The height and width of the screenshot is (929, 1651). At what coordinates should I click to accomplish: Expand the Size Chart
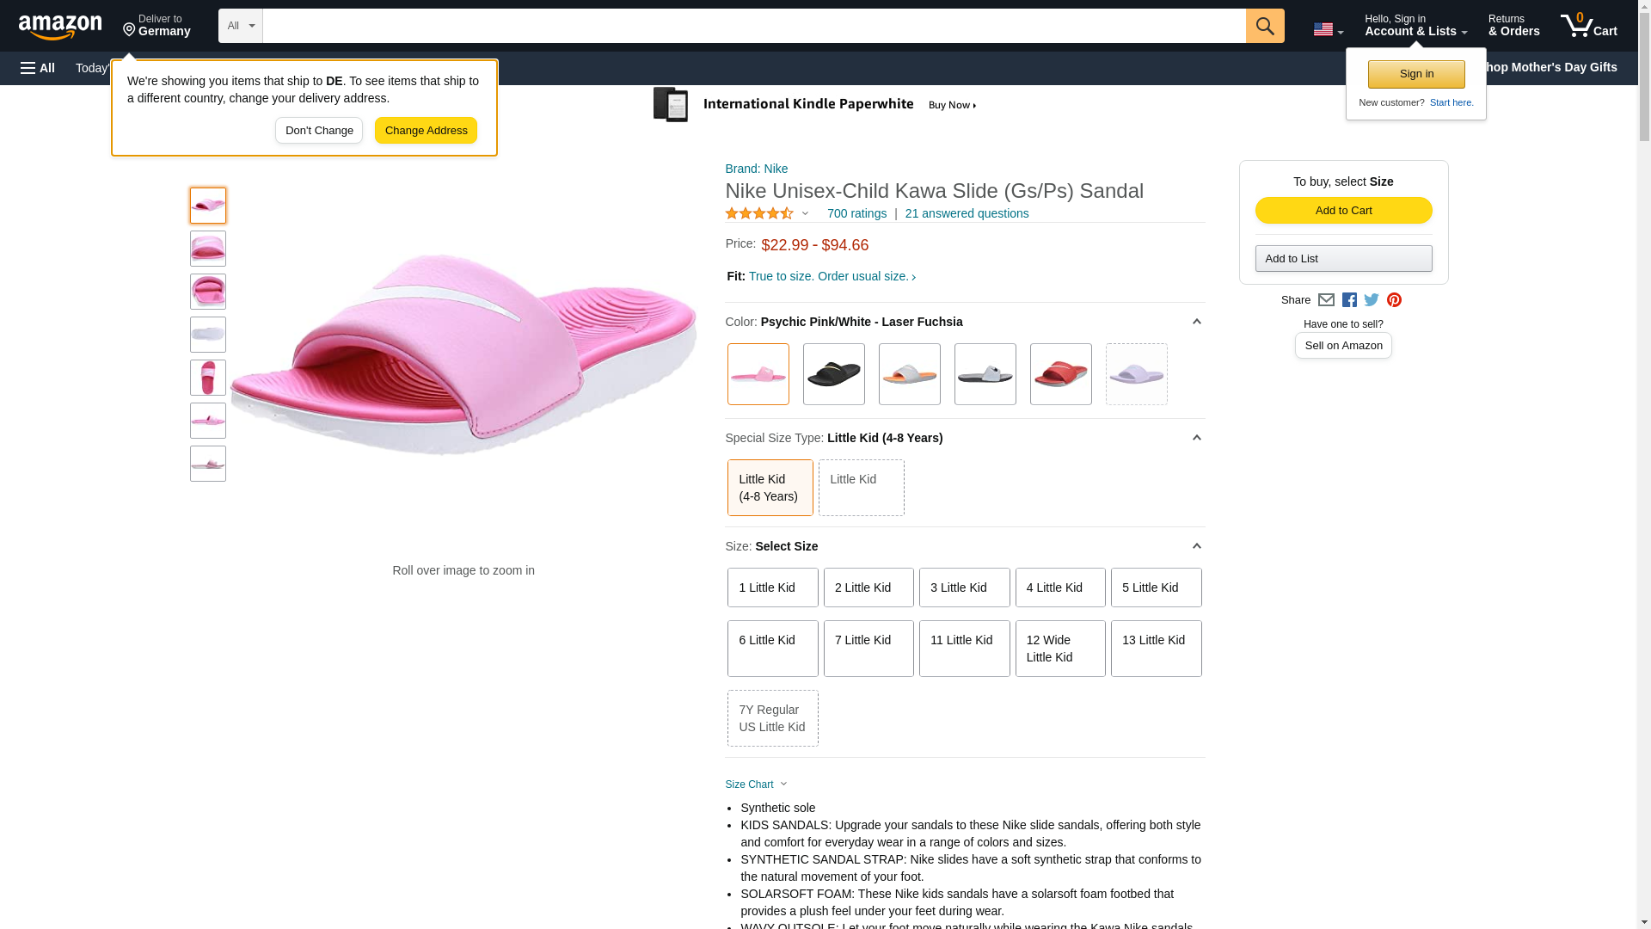(x=756, y=784)
